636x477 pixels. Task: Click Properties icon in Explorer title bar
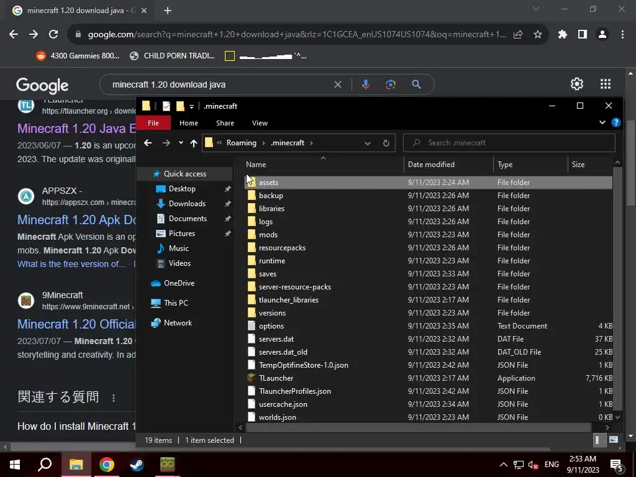tap(166, 106)
